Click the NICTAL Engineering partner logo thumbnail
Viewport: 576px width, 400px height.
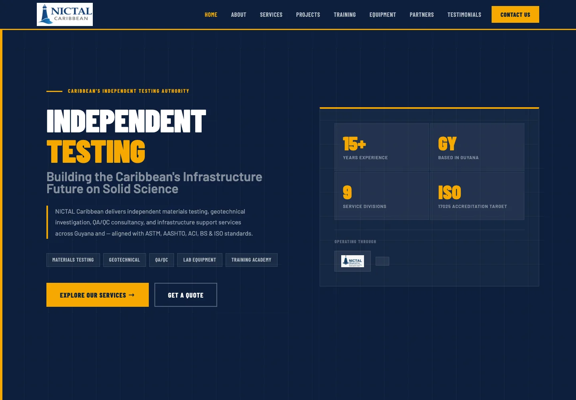(x=352, y=261)
